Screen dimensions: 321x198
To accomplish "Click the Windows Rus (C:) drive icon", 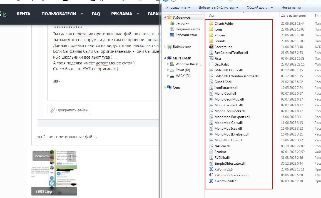I will pos(172,64).
